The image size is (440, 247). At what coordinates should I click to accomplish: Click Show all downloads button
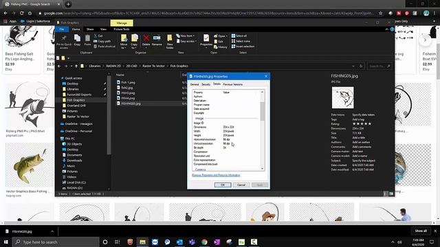(421, 231)
